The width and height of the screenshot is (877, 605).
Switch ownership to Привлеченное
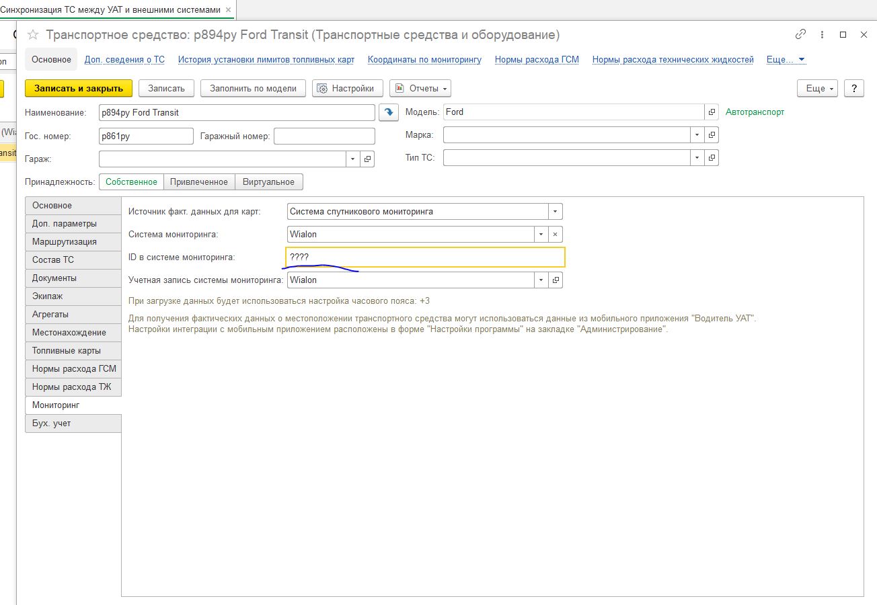199,182
